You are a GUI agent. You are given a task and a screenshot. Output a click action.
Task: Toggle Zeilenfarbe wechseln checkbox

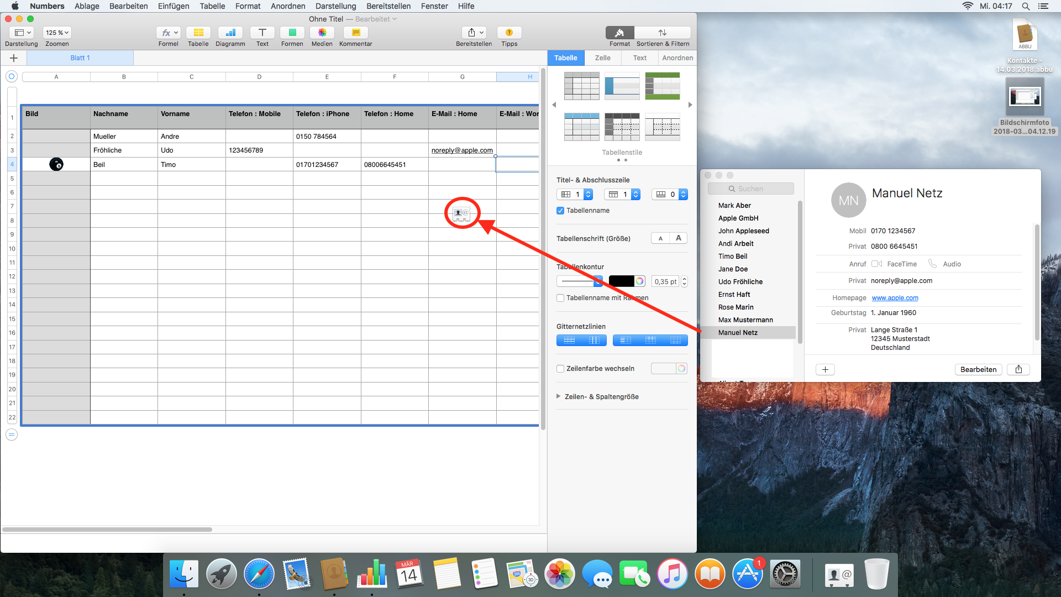[560, 369]
